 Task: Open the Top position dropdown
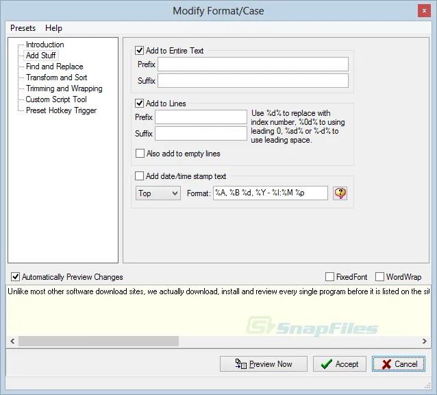158,193
